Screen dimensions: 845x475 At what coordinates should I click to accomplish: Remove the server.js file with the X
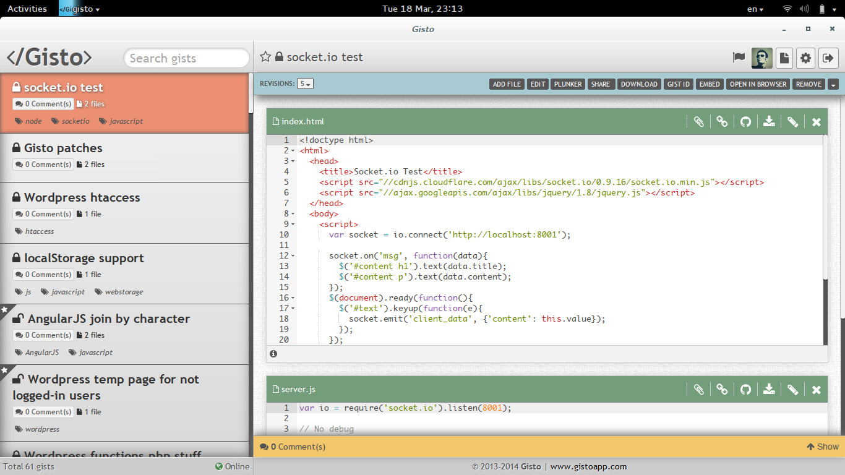tap(816, 390)
